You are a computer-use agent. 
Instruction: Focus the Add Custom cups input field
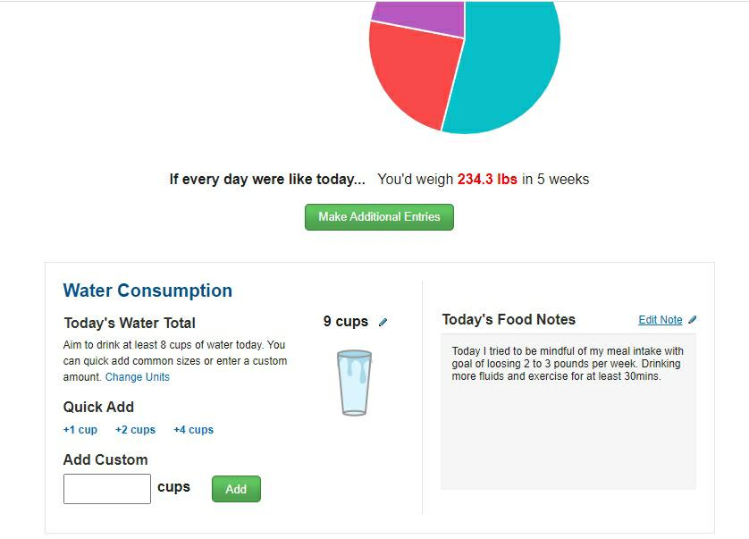(107, 489)
